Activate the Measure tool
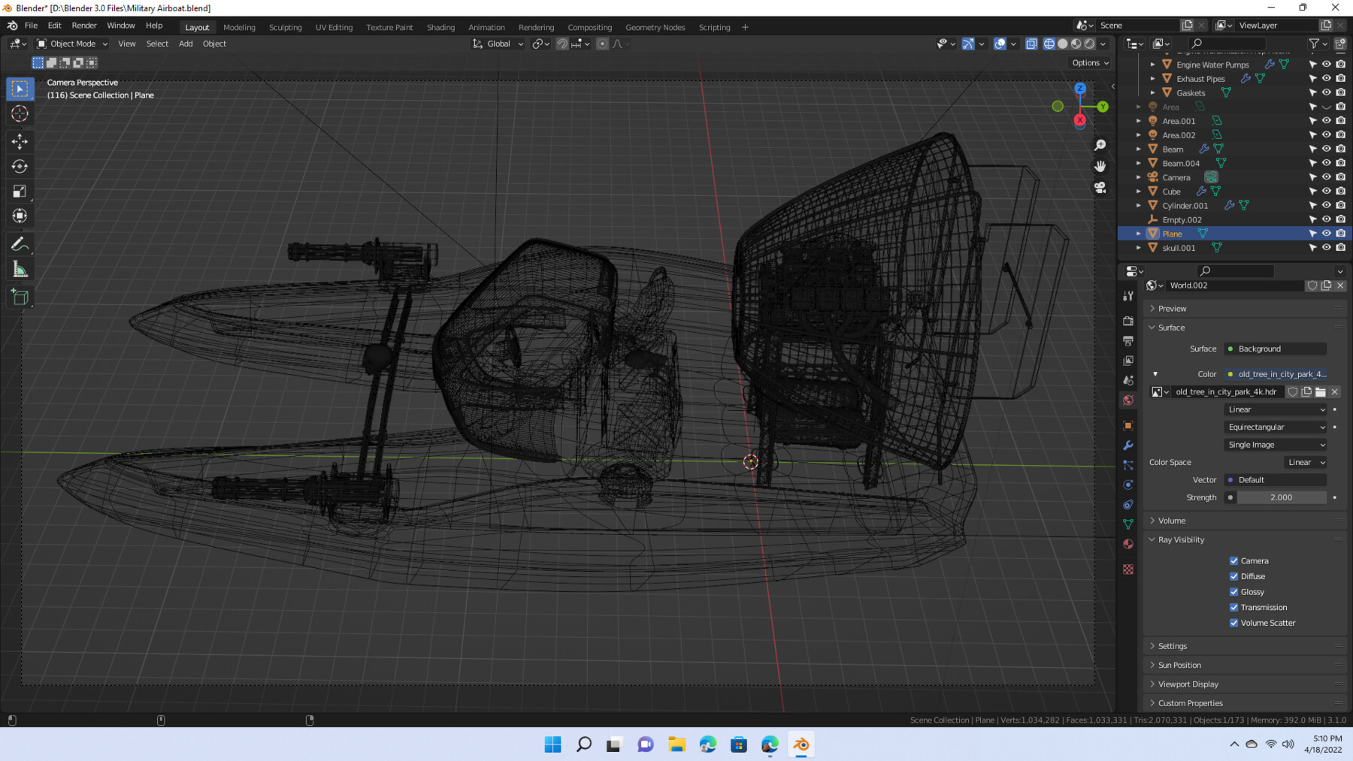The width and height of the screenshot is (1353, 761). pos(20,267)
